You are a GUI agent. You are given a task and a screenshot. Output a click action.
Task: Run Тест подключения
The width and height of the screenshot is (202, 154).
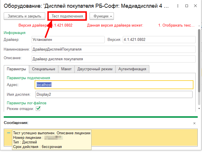click(x=67, y=16)
